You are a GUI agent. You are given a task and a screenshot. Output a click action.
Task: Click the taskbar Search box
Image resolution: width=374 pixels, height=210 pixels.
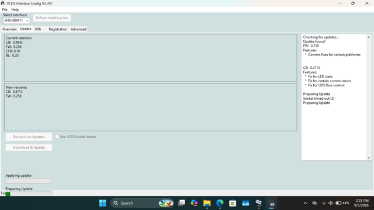[142, 203]
